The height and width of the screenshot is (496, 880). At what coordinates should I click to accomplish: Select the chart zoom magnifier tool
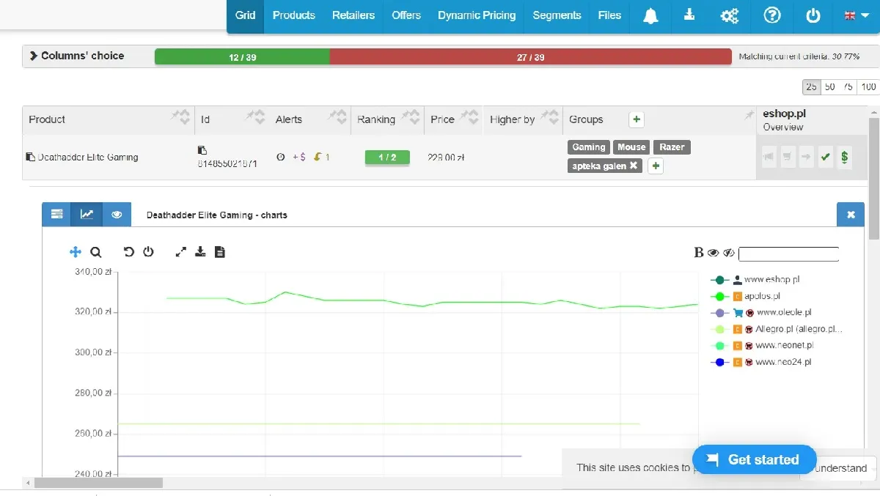(95, 252)
